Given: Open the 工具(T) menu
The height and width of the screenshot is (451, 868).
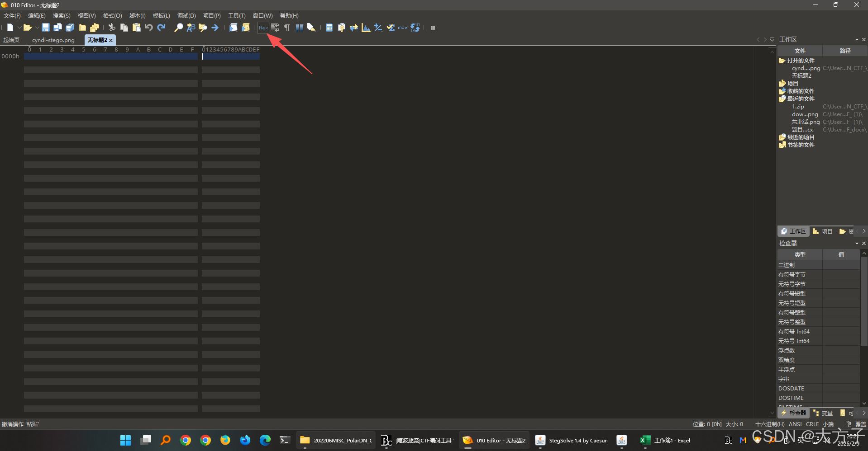Looking at the screenshot, I should (237, 16).
